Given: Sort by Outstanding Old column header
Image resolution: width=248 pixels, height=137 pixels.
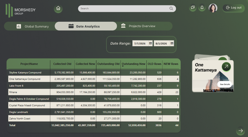Looking at the screenshot, I should (108, 64).
